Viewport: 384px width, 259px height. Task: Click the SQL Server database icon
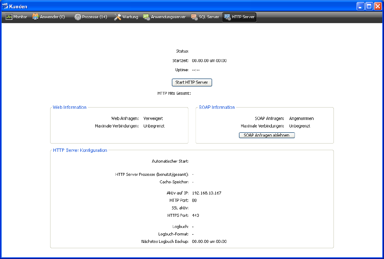click(194, 17)
